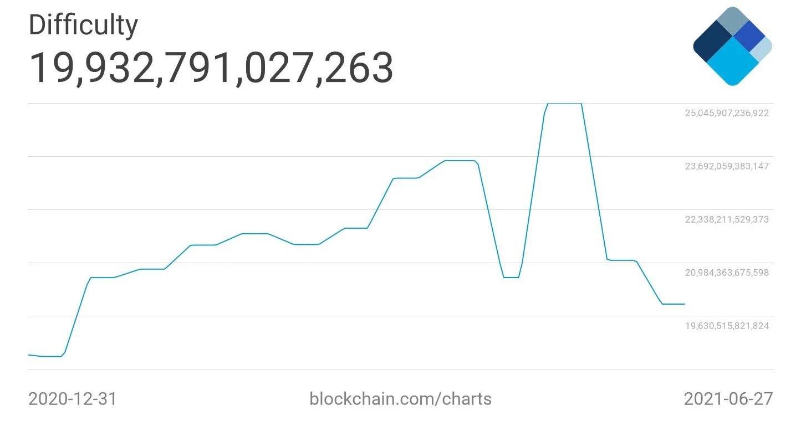Click the 2021-06-27 end date label
806x421 pixels.
pos(728,399)
